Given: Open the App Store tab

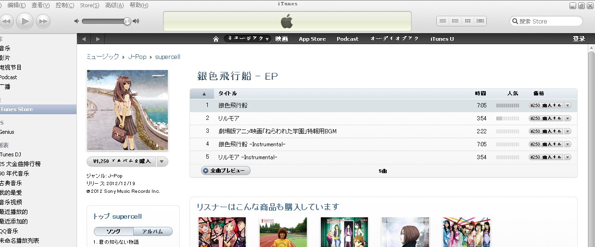Looking at the screenshot, I should tap(312, 39).
